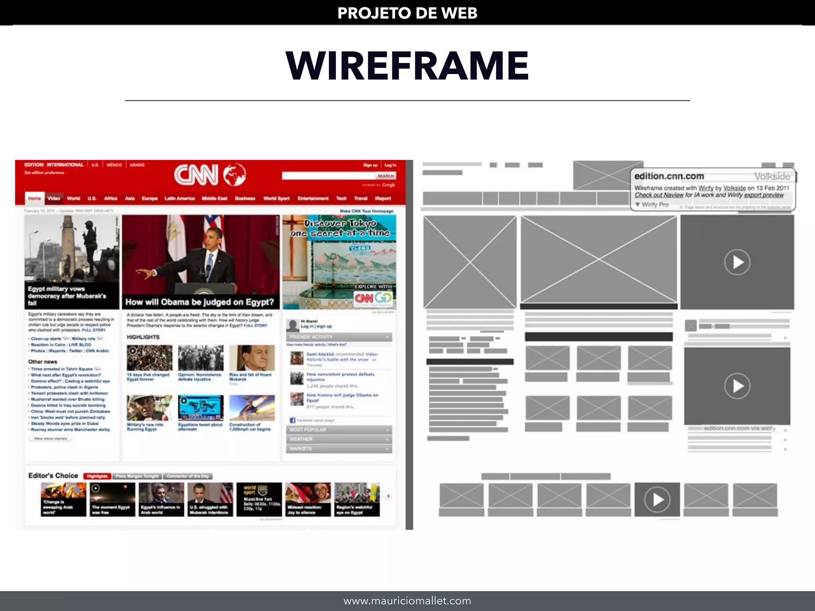Click the www.mauriciomallet.com footer link
The width and height of the screenshot is (815, 611).
click(x=407, y=601)
